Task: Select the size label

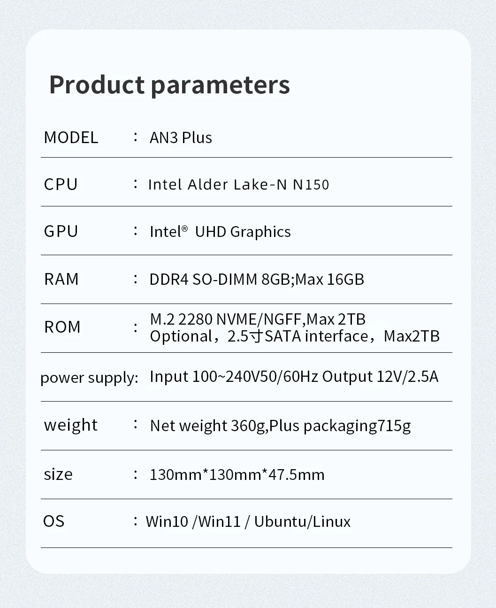Action: coord(58,474)
